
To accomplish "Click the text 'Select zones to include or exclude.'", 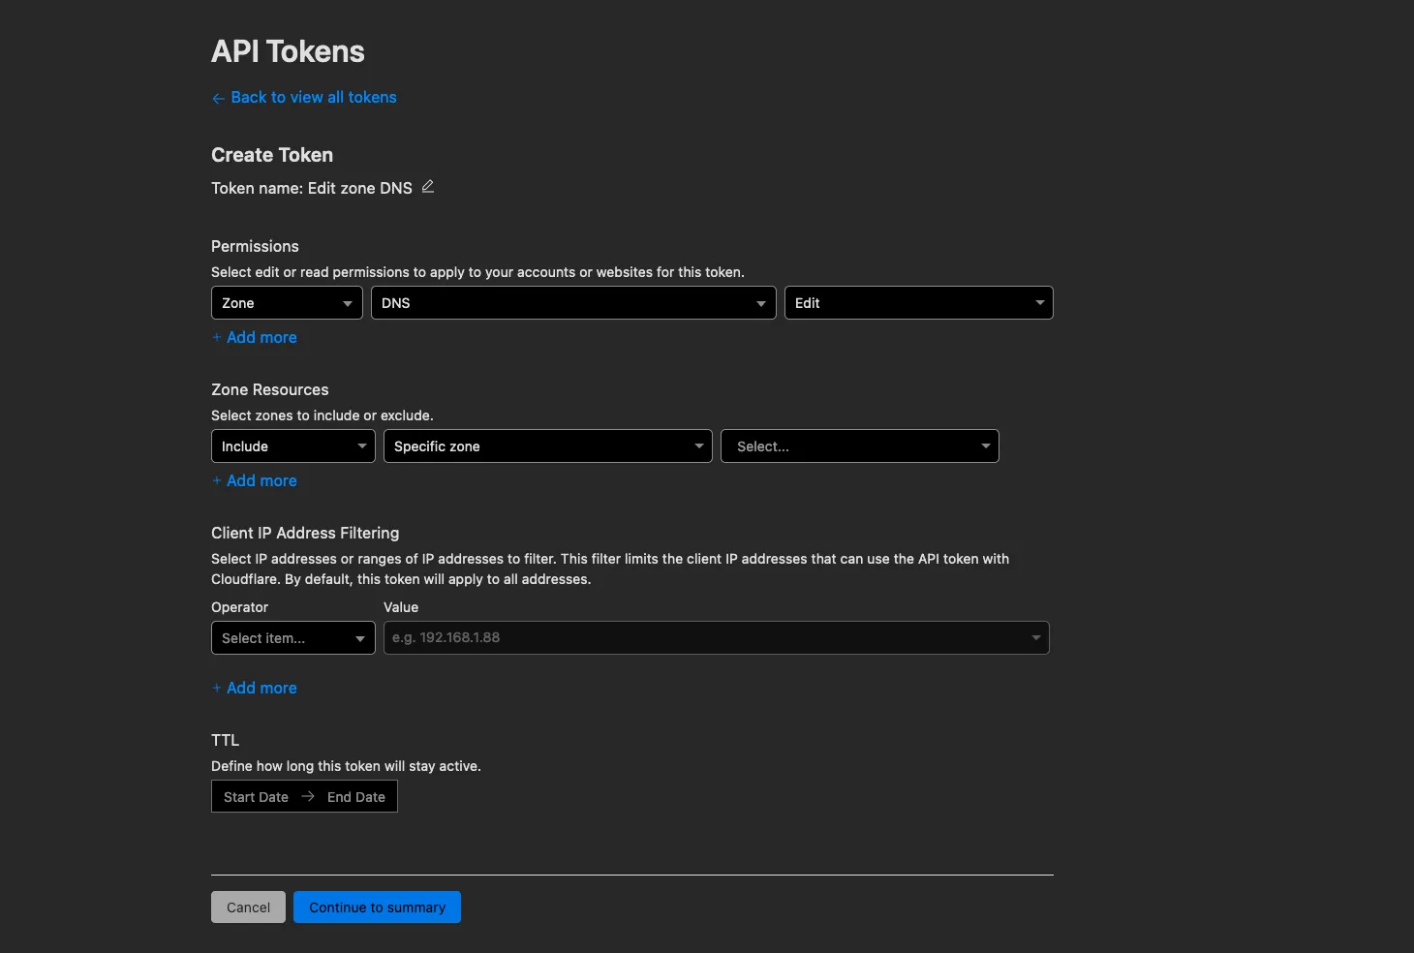I will point(323,415).
